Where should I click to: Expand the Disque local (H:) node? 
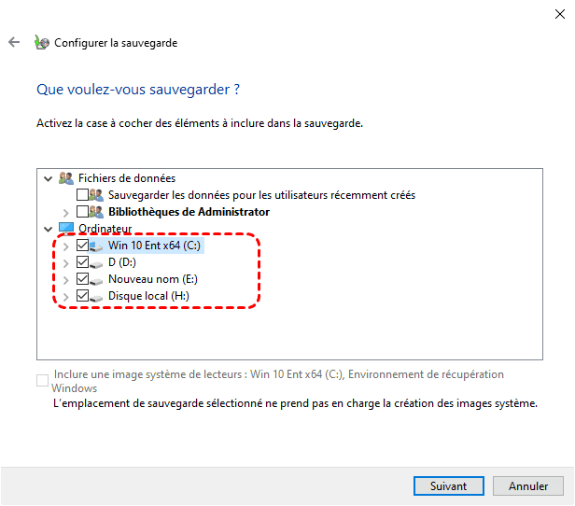tap(65, 296)
